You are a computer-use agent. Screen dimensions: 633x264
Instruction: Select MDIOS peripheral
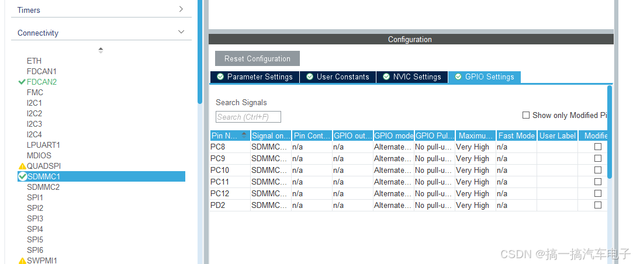point(39,155)
